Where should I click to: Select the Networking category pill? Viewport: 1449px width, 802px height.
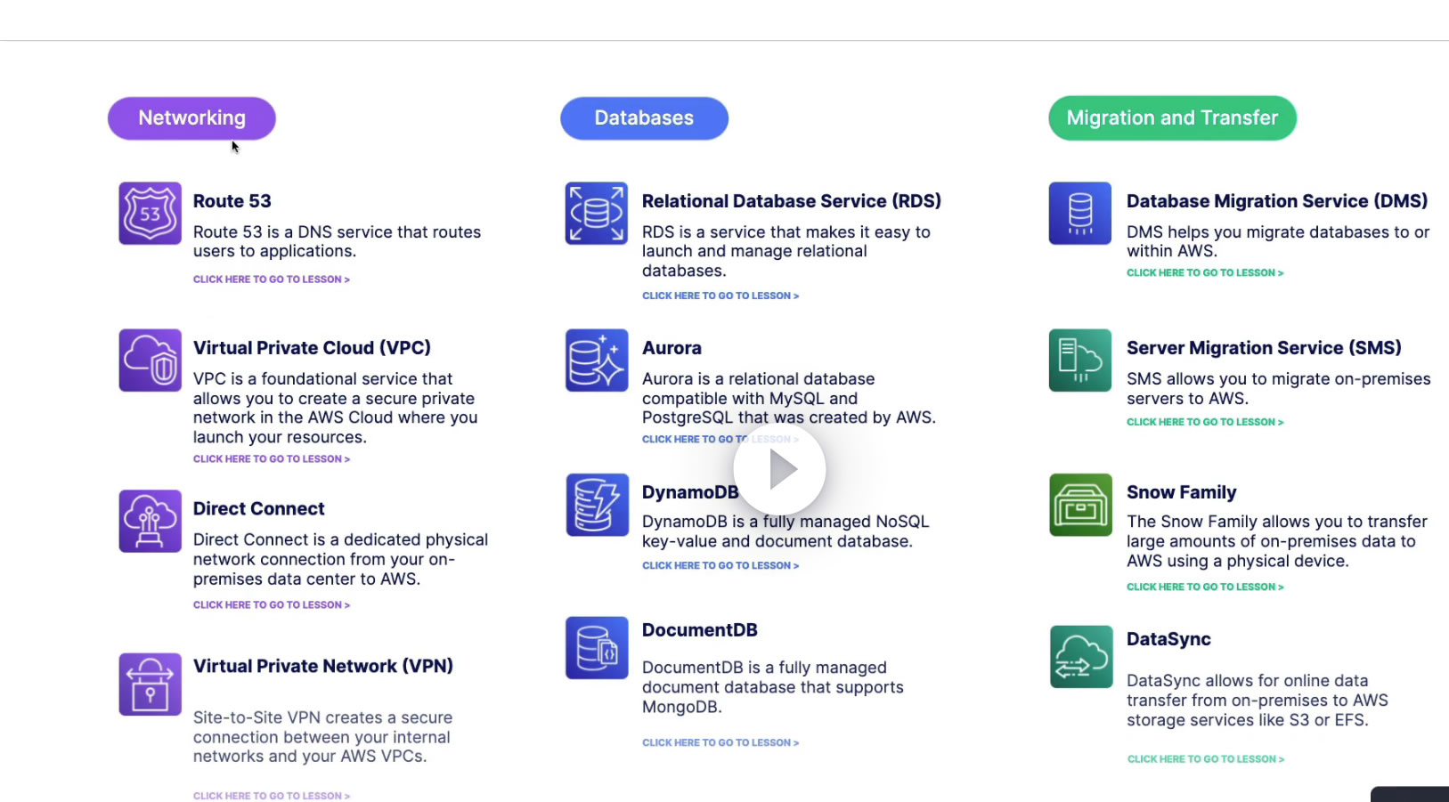pyautogui.click(x=191, y=118)
